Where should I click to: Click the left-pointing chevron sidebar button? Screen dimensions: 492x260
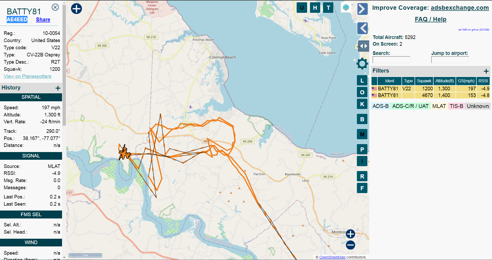click(362, 28)
